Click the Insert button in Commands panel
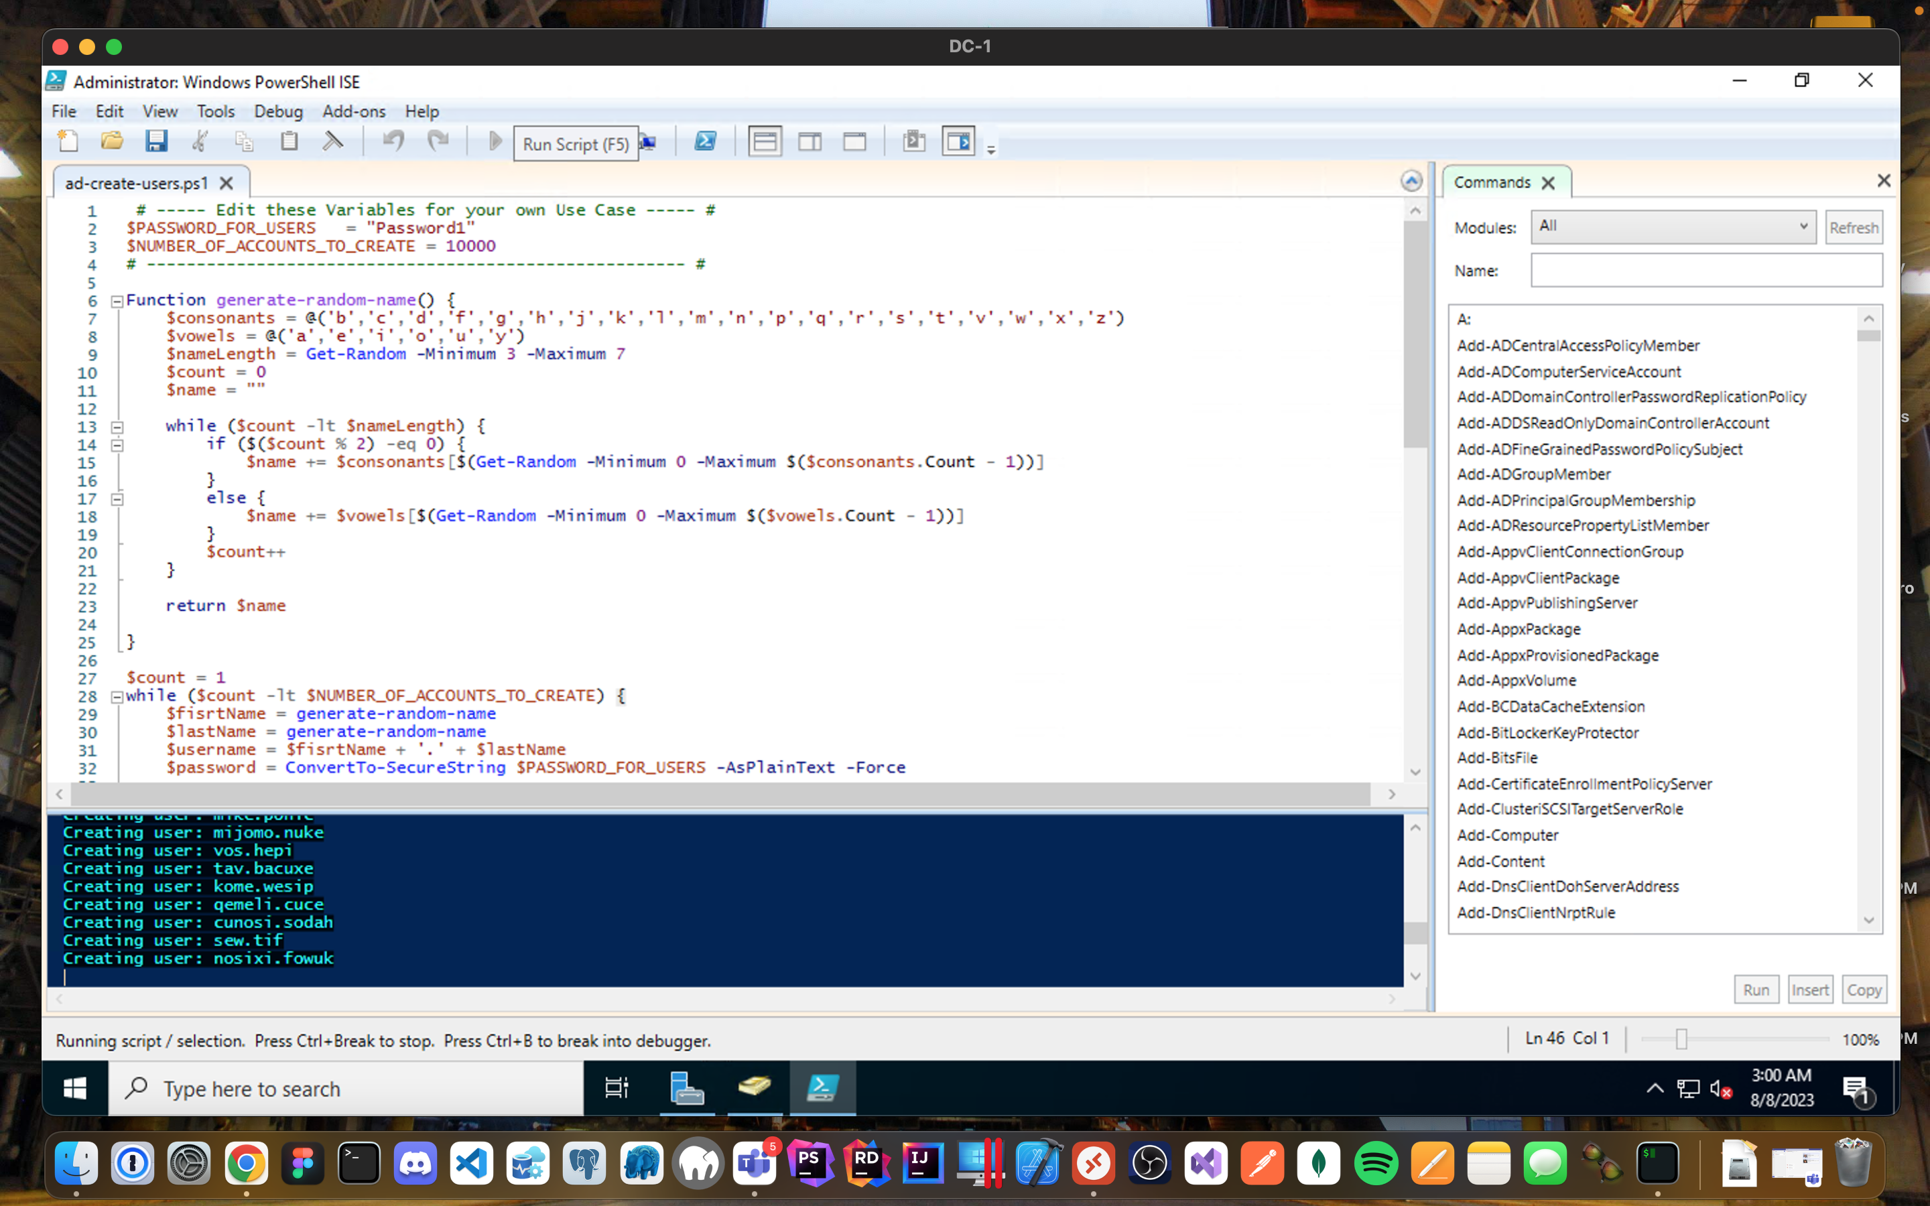Image resolution: width=1930 pixels, height=1206 pixels. point(1809,988)
